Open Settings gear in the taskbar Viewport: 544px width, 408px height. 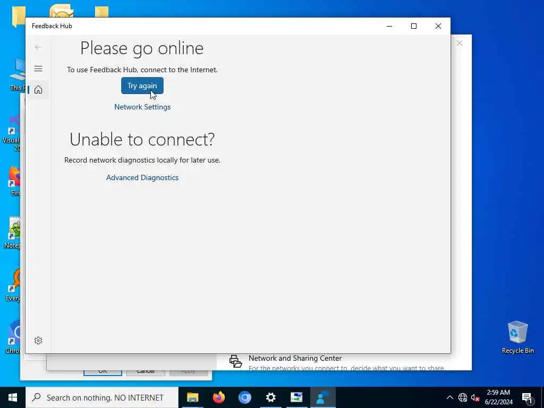[x=270, y=397]
